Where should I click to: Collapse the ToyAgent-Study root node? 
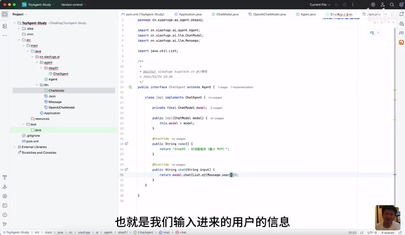pyautogui.click(x=14, y=23)
